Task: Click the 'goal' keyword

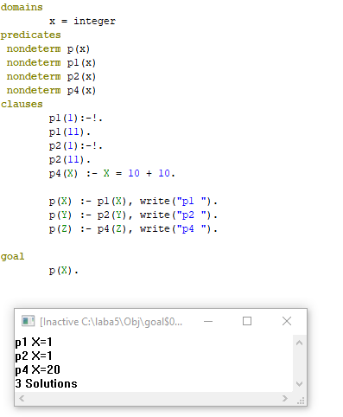Action: pos(12,256)
